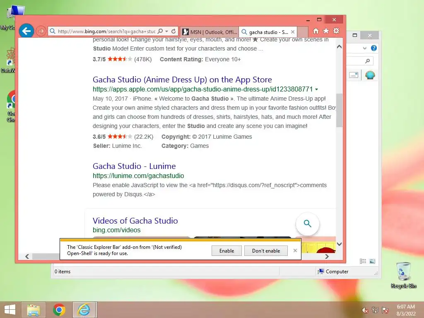Select the Google Chrome desktop shortcut
The height and width of the screenshot is (318, 424).
11,106
